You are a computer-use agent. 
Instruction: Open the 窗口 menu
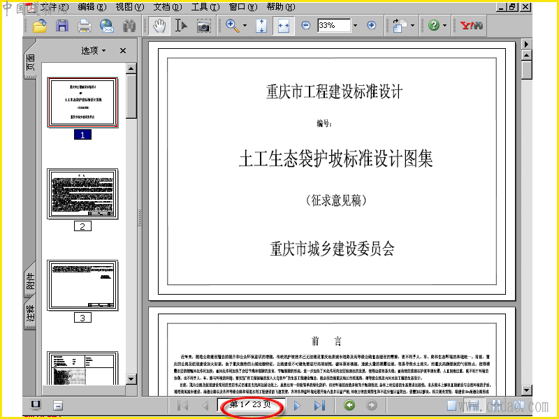(x=243, y=7)
